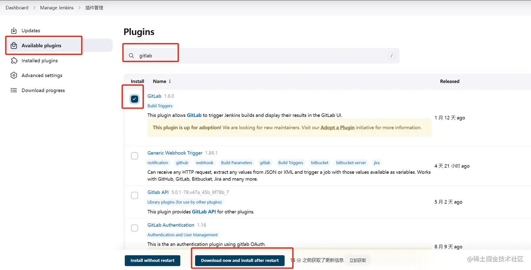Screen dimensions: 531x270
Task: Click Download now and install after restart
Action: 240,261
